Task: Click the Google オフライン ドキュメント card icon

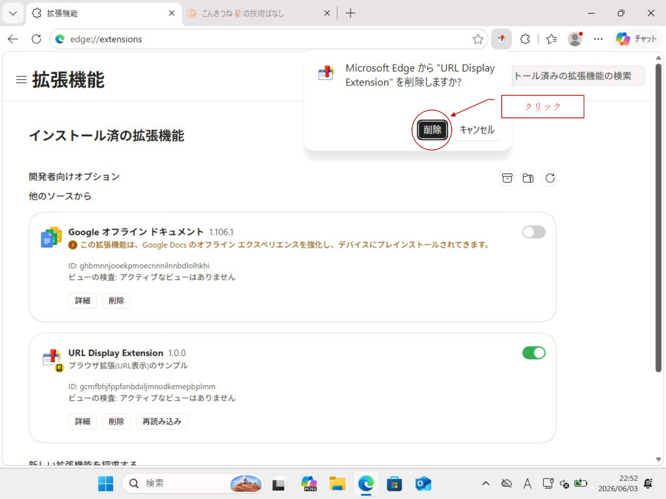Action: pyautogui.click(x=51, y=237)
